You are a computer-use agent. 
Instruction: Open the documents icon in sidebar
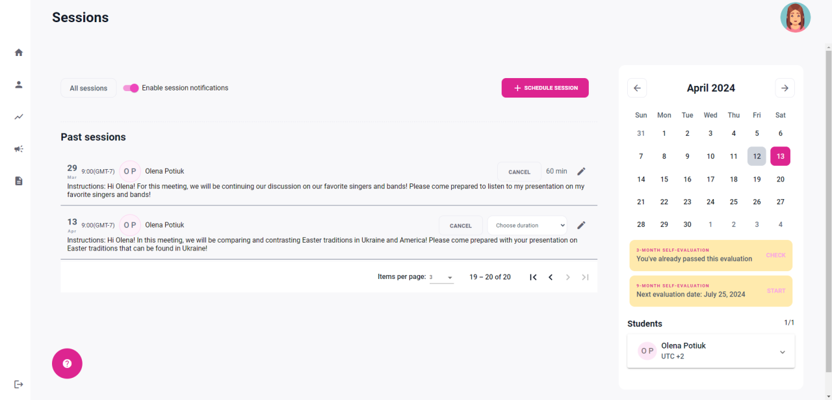(x=19, y=181)
